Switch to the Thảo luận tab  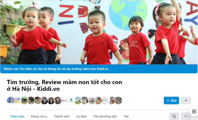pos(17,116)
